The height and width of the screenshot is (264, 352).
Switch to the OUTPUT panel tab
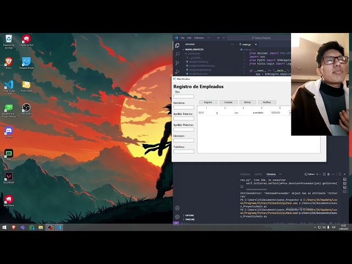[258, 174]
